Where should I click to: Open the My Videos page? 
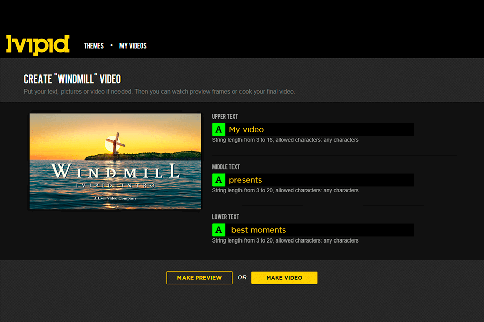pos(133,45)
